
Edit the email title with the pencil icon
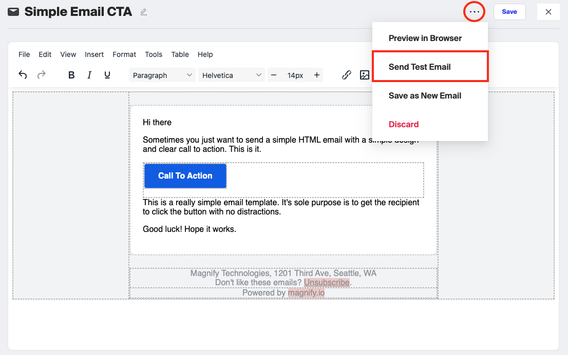[x=144, y=12]
